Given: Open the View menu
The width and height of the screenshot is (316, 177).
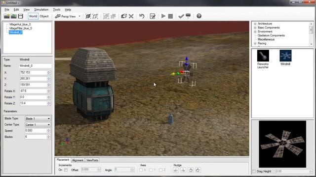Looking at the screenshot, I should [x=26, y=10].
